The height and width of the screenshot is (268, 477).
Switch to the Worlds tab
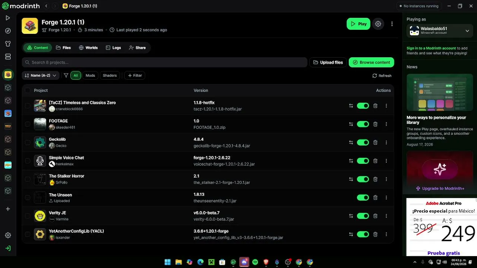(x=88, y=48)
